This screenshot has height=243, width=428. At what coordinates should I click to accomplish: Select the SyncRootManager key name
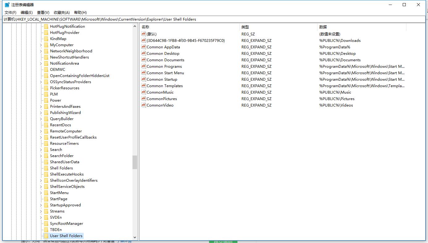click(x=66, y=223)
